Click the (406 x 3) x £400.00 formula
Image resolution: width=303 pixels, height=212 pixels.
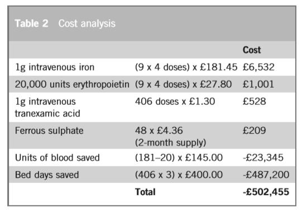click(179, 175)
